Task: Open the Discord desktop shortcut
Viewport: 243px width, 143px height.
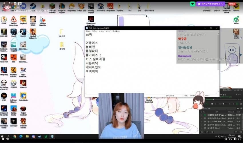Action: point(23,7)
